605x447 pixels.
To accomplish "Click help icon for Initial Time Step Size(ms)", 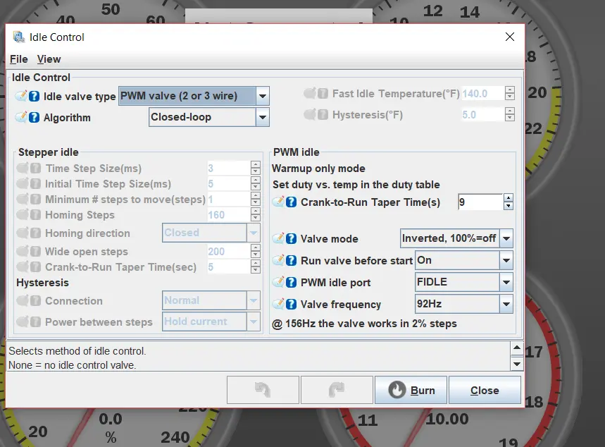I will coord(35,184).
